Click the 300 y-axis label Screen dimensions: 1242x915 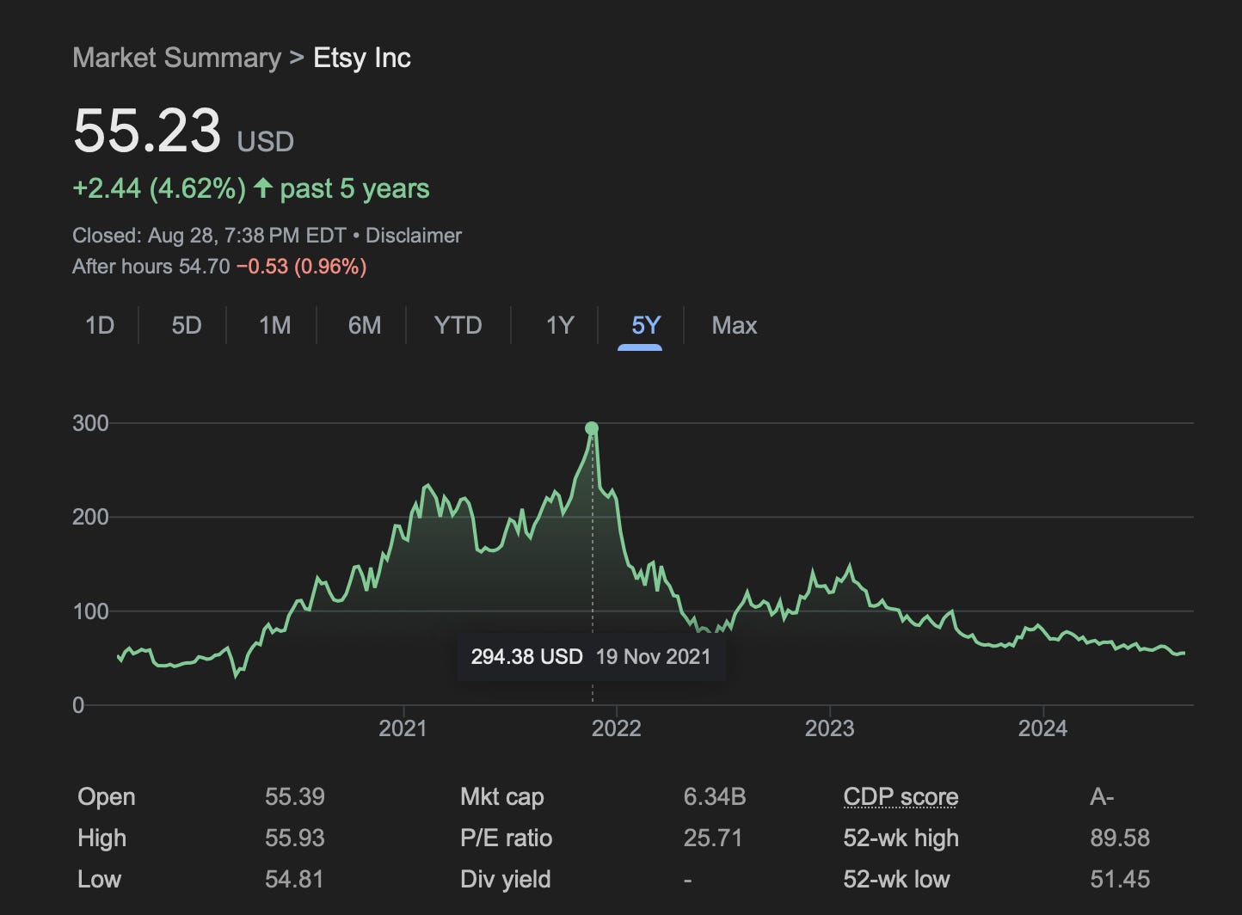coord(90,423)
